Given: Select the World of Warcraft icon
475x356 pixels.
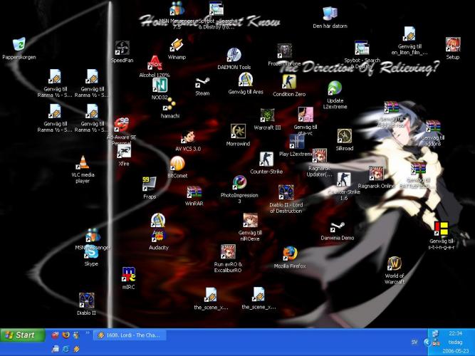Looking at the screenshot, I should (x=395, y=264).
